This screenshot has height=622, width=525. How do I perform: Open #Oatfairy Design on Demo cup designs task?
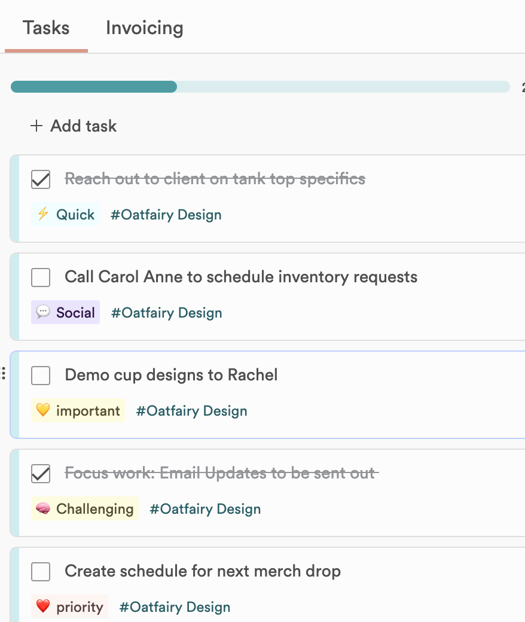(x=191, y=410)
